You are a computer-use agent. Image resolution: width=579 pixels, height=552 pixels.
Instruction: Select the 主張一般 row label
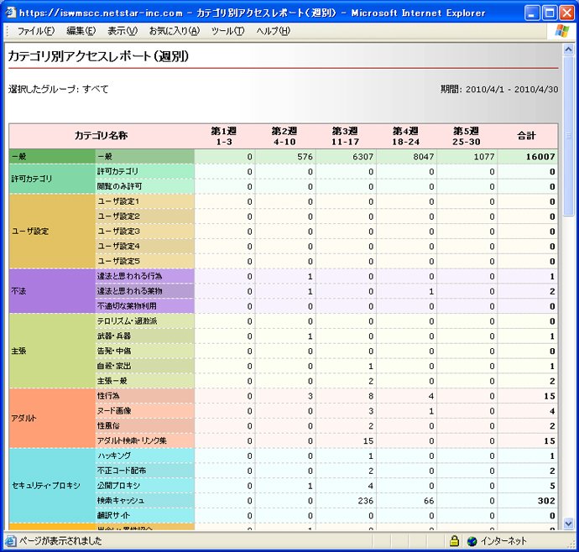coord(144,381)
